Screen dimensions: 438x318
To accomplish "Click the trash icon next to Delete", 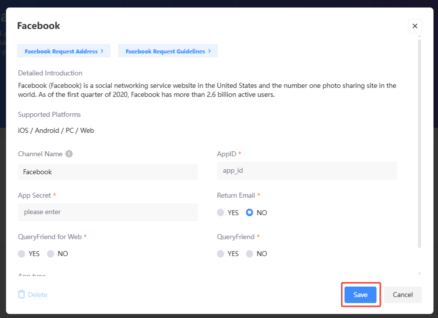I will [20, 295].
